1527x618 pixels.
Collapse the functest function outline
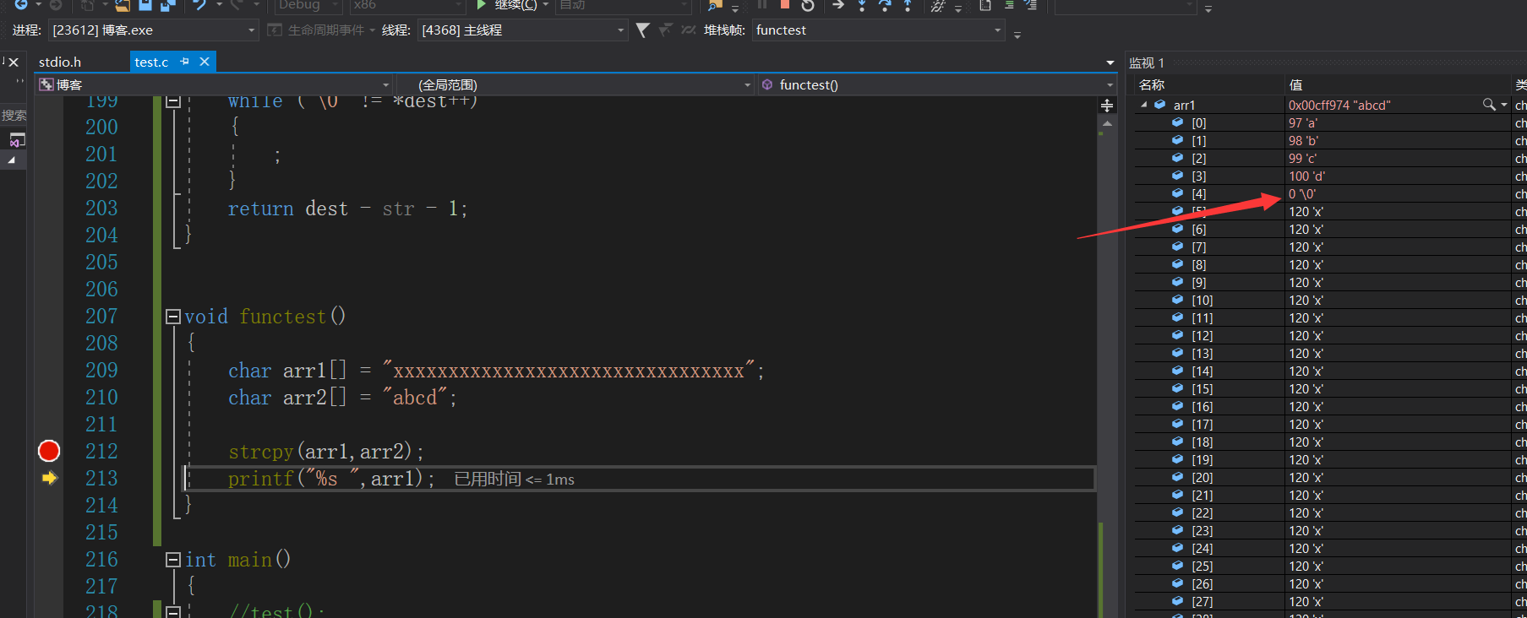(x=172, y=317)
